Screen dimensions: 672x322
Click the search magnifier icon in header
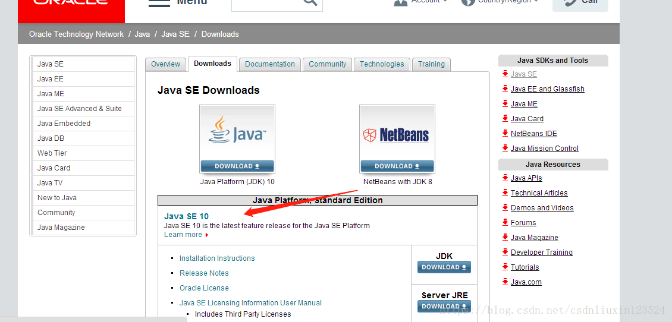tap(310, 1)
